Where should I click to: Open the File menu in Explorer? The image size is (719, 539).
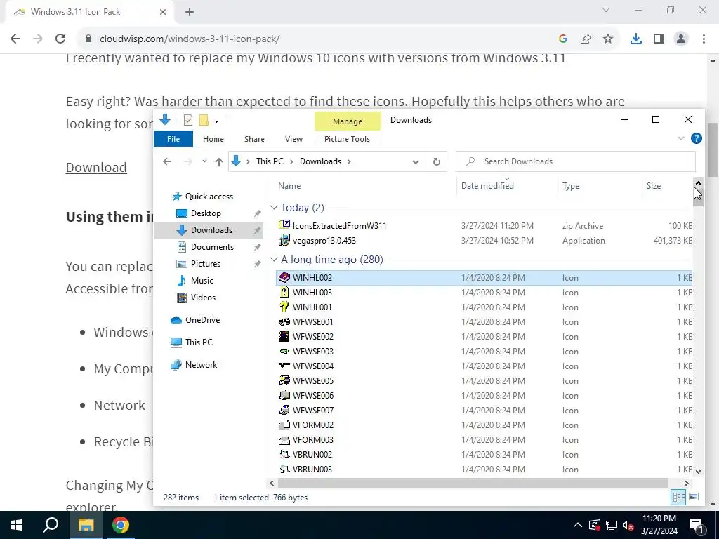point(173,139)
